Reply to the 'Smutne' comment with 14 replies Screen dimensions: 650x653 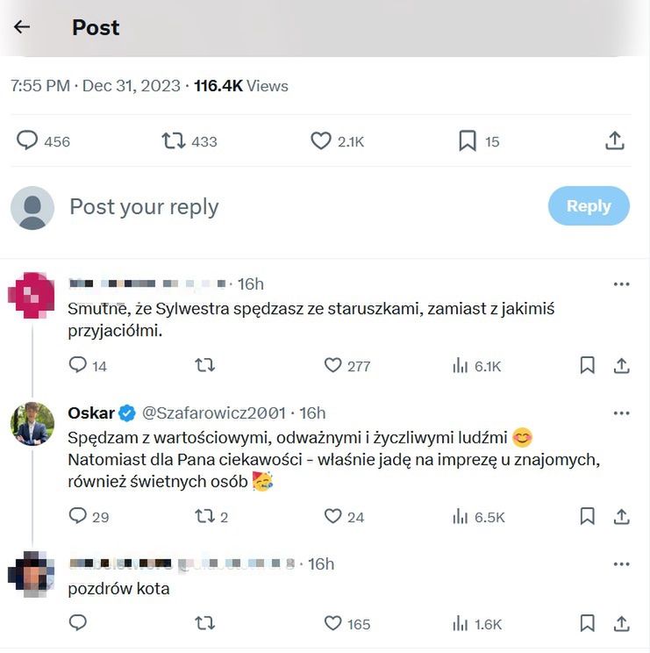click(x=78, y=365)
